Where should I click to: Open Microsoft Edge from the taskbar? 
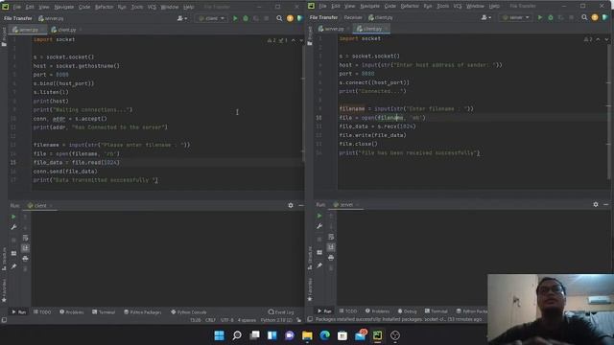(x=324, y=335)
